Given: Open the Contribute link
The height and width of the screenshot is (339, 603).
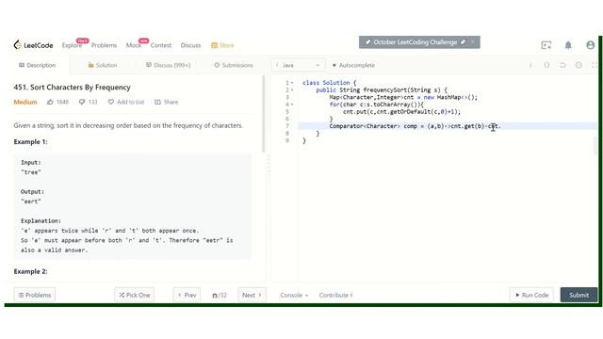Looking at the screenshot, I should pos(335,295).
